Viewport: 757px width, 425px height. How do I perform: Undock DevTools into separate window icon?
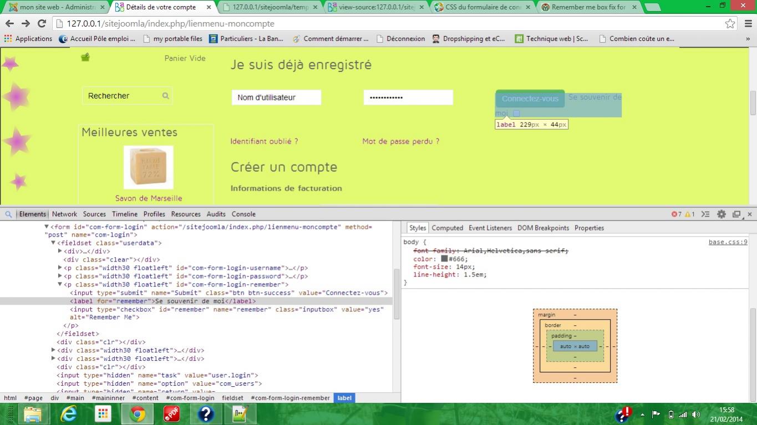tap(736, 214)
